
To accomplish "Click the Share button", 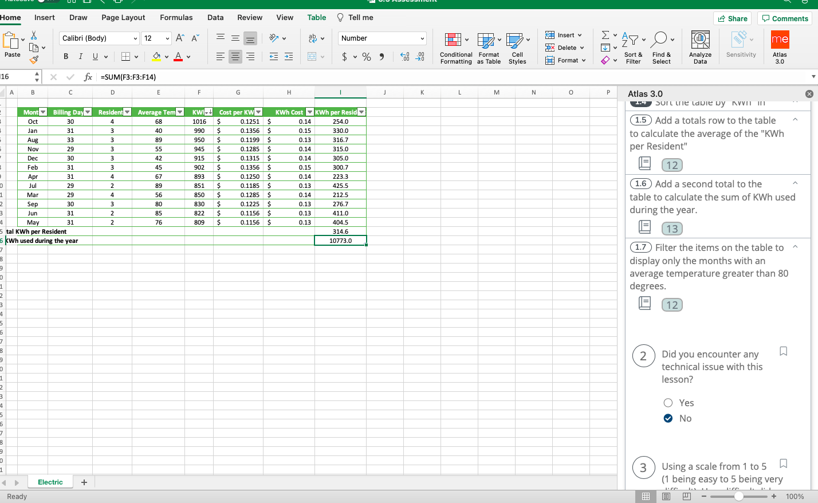I will tap(732, 18).
